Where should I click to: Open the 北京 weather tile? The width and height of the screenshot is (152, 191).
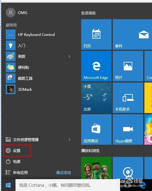(96, 98)
